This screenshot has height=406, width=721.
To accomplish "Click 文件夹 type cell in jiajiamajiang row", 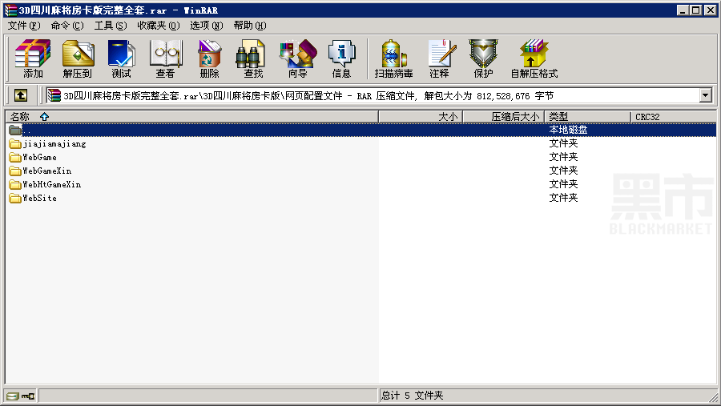I will pyautogui.click(x=563, y=143).
